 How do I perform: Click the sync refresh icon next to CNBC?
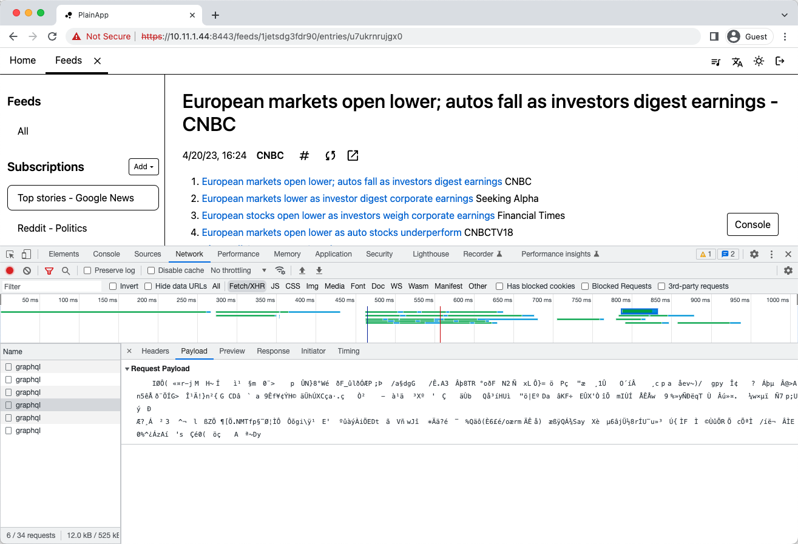pyautogui.click(x=330, y=156)
